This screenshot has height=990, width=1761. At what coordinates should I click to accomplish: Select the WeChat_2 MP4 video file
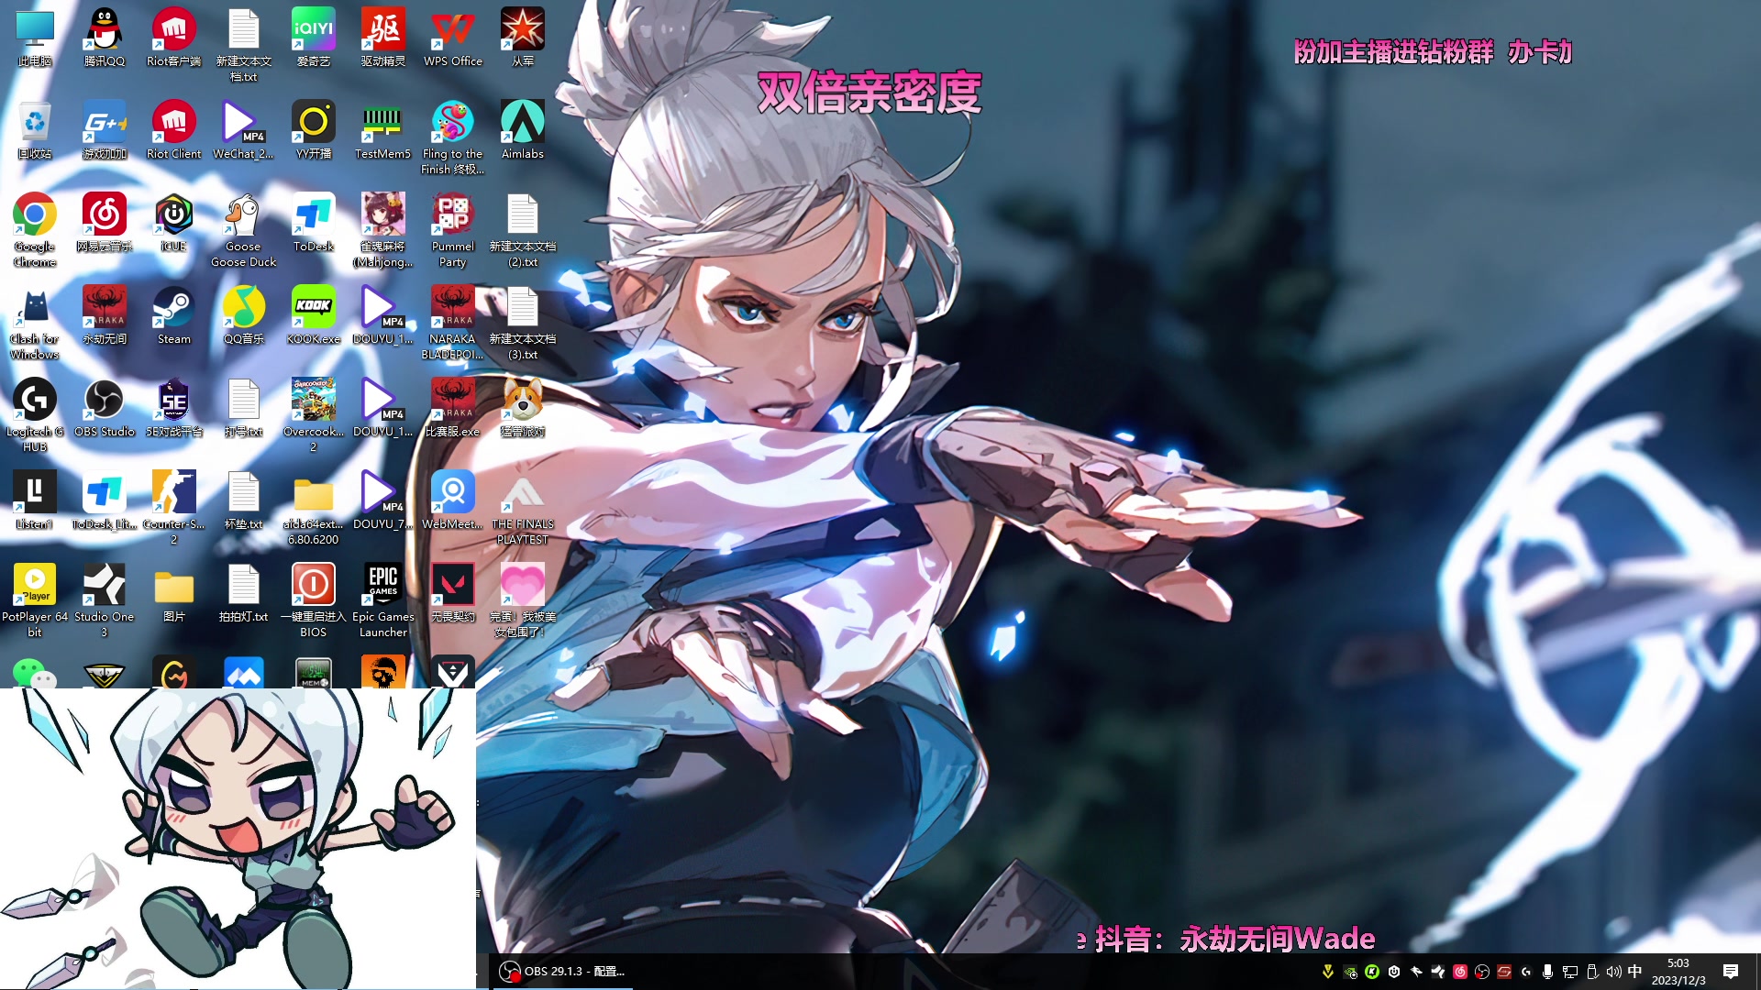[244, 130]
